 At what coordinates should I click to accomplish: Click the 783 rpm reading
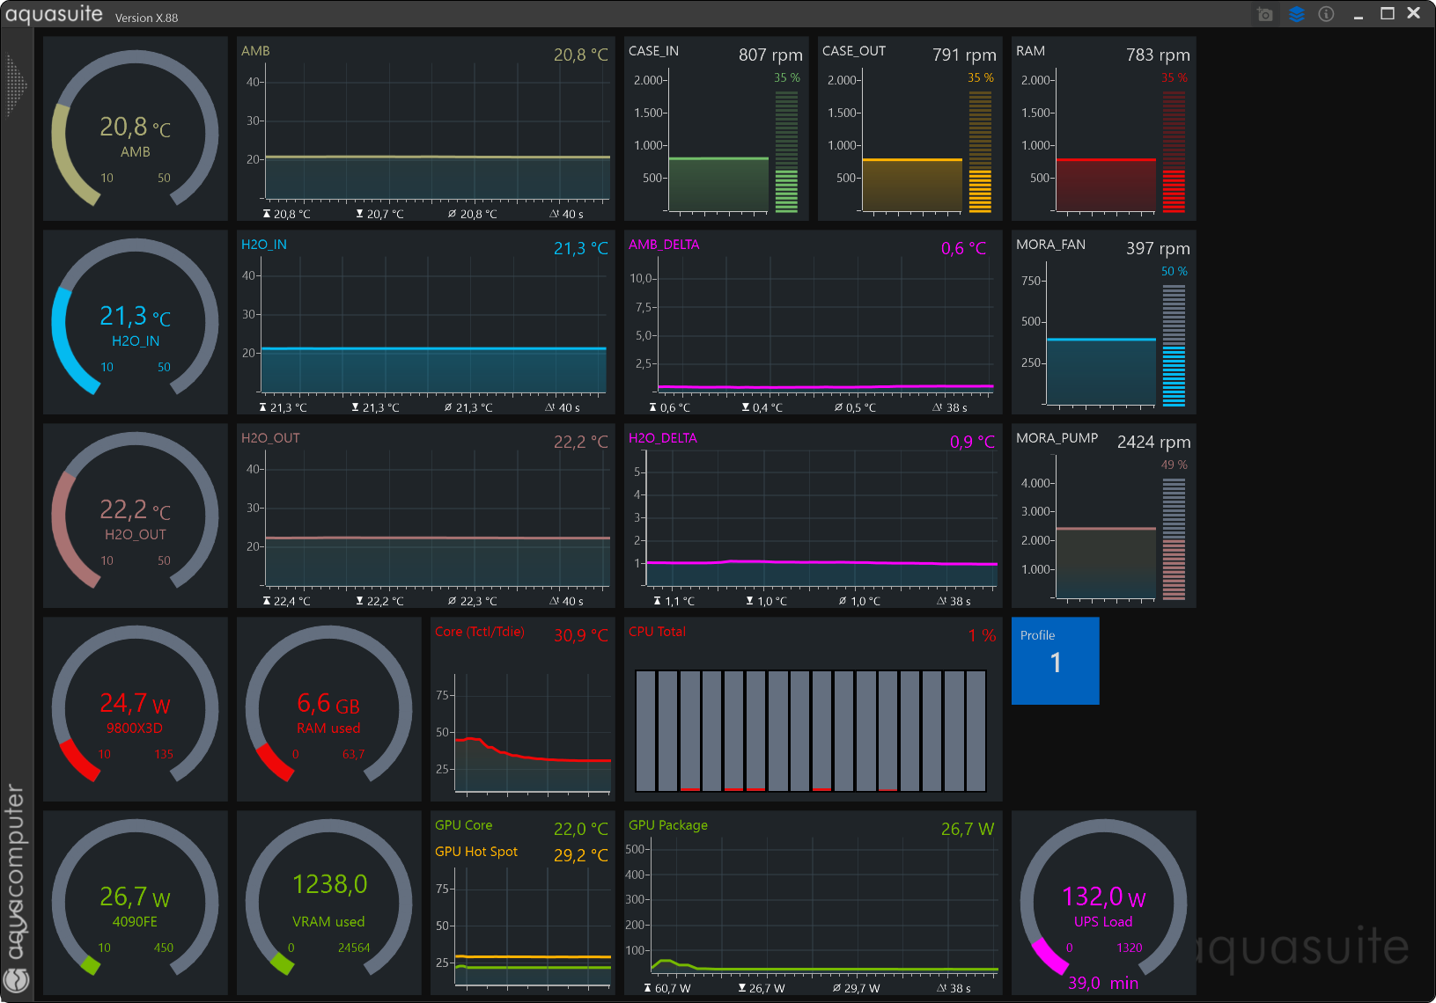click(1158, 55)
